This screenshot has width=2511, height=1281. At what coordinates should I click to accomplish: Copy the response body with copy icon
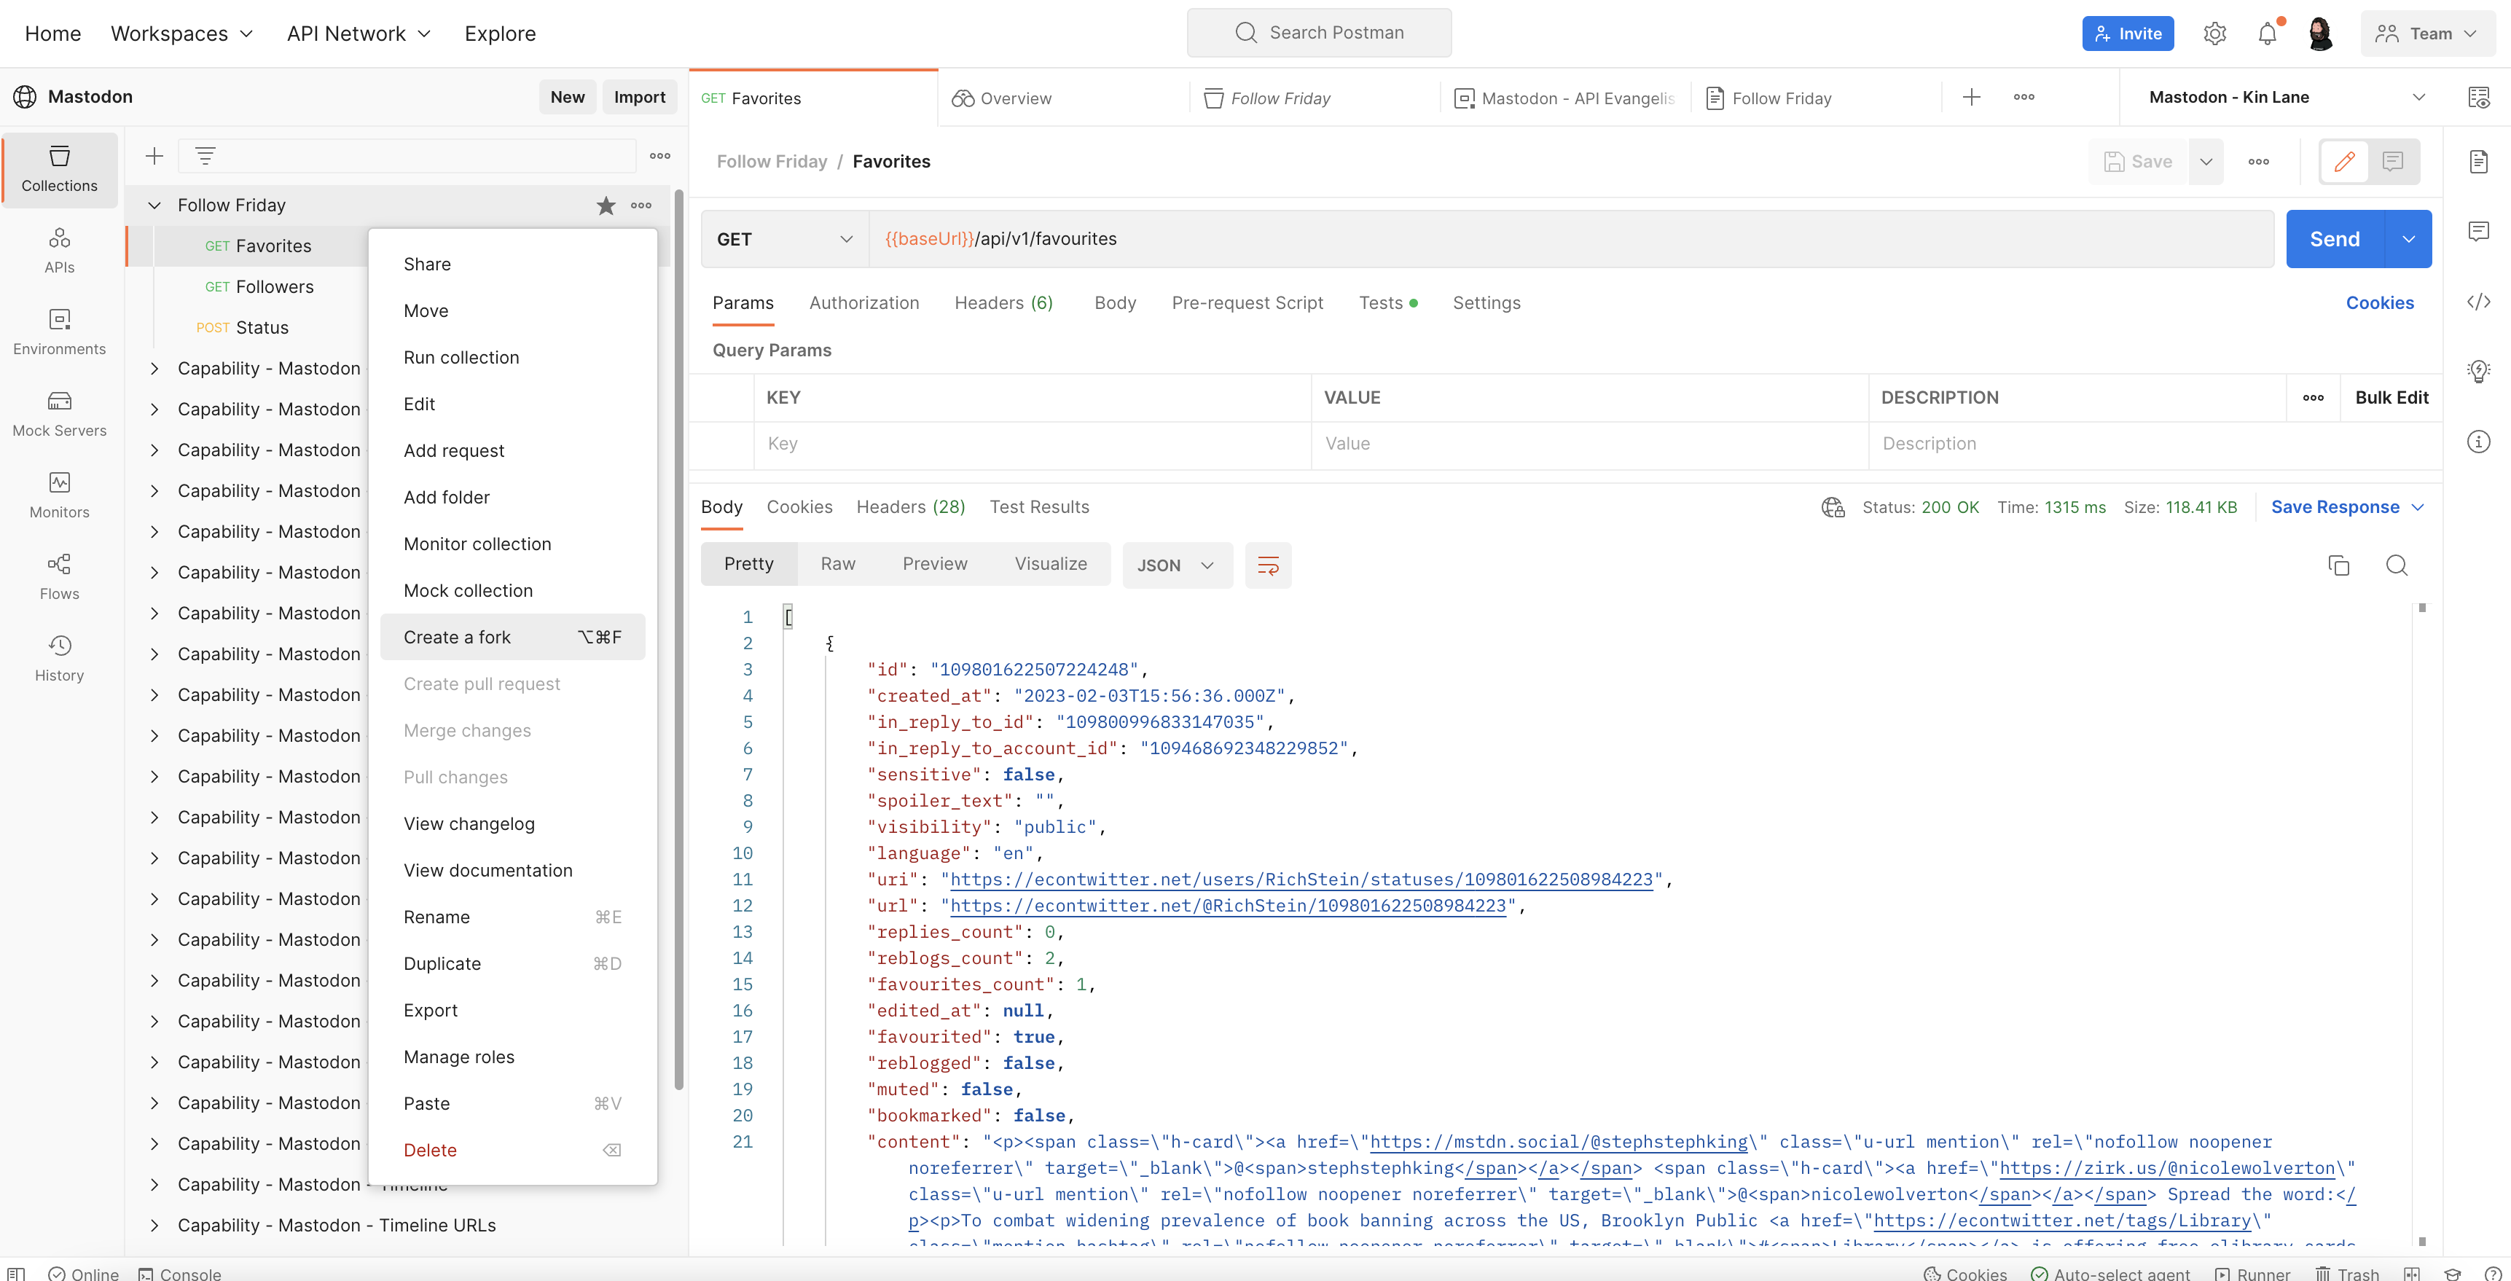click(2338, 565)
